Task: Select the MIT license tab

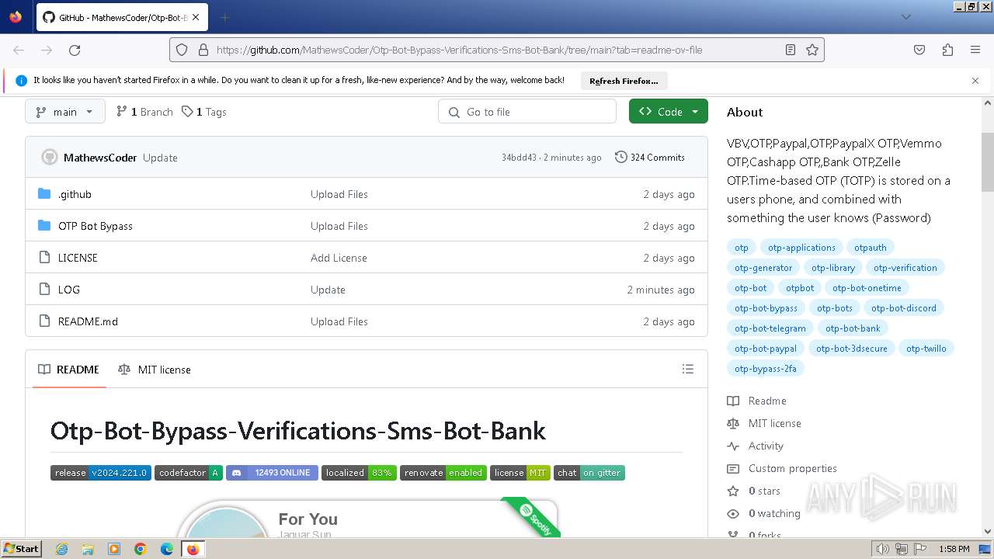Action: (x=154, y=370)
